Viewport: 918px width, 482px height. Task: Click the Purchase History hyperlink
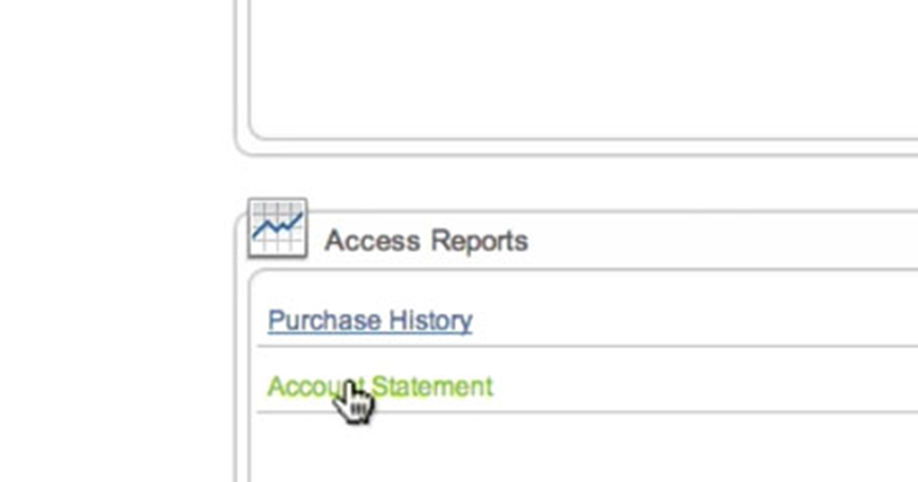[x=369, y=321]
